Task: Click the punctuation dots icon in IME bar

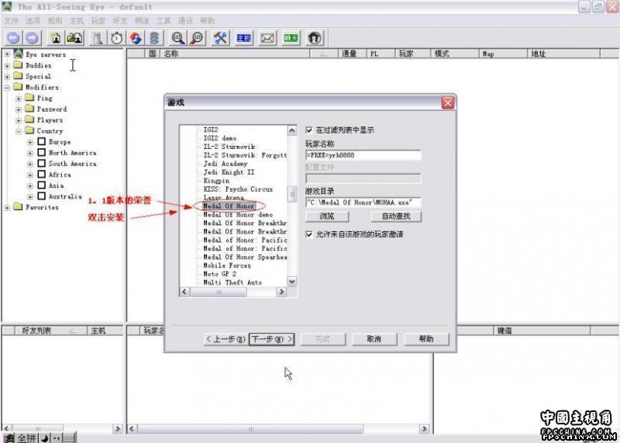Action: click(x=57, y=438)
